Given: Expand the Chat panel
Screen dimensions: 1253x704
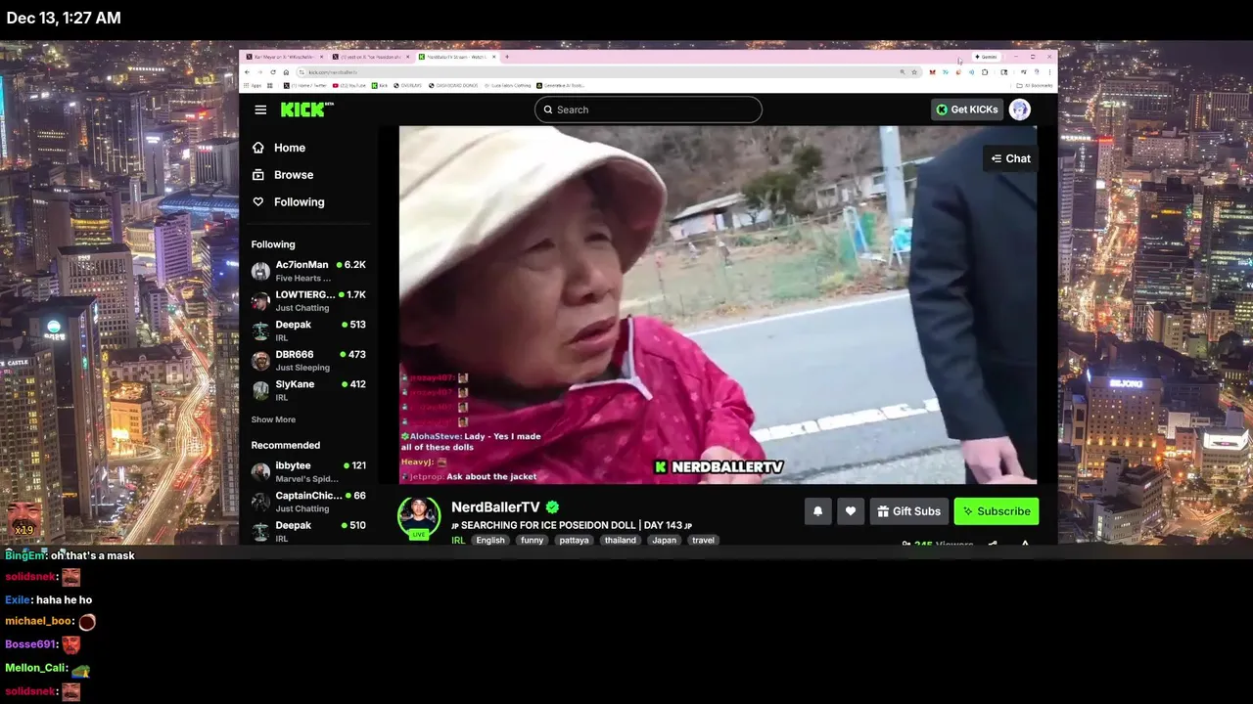Looking at the screenshot, I should (1010, 158).
